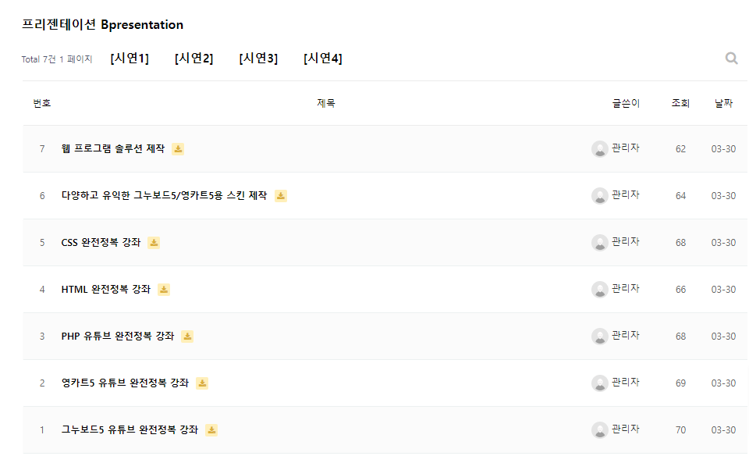The image size is (749, 456).
Task: Open the post 그누보드5 유튜브 완전정복 강좌
Action: [130, 430]
